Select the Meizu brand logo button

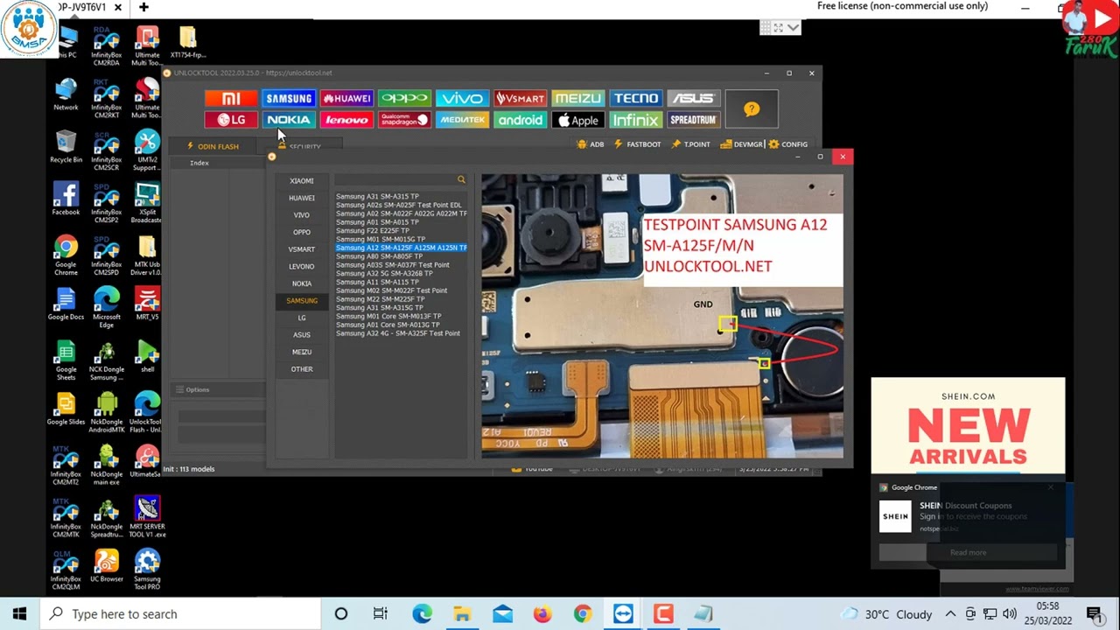tap(577, 99)
